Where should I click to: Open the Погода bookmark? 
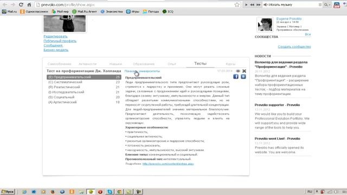(x=151, y=11)
